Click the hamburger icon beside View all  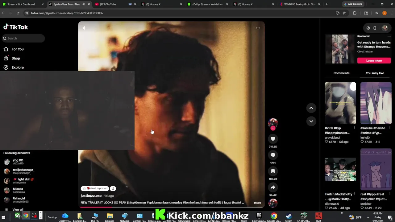point(6,209)
